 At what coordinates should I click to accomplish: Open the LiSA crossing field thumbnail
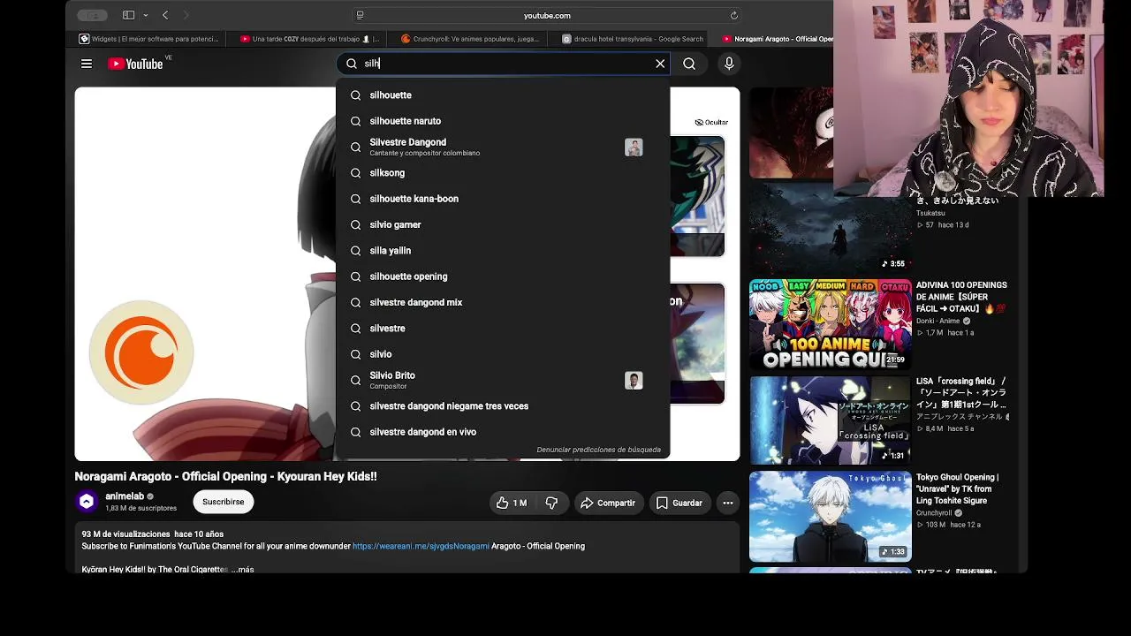[x=831, y=420]
